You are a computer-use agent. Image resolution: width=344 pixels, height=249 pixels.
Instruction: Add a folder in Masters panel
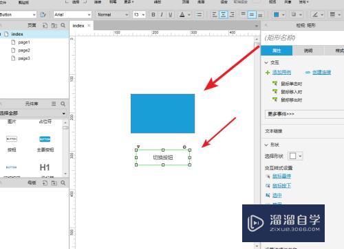click(54, 183)
